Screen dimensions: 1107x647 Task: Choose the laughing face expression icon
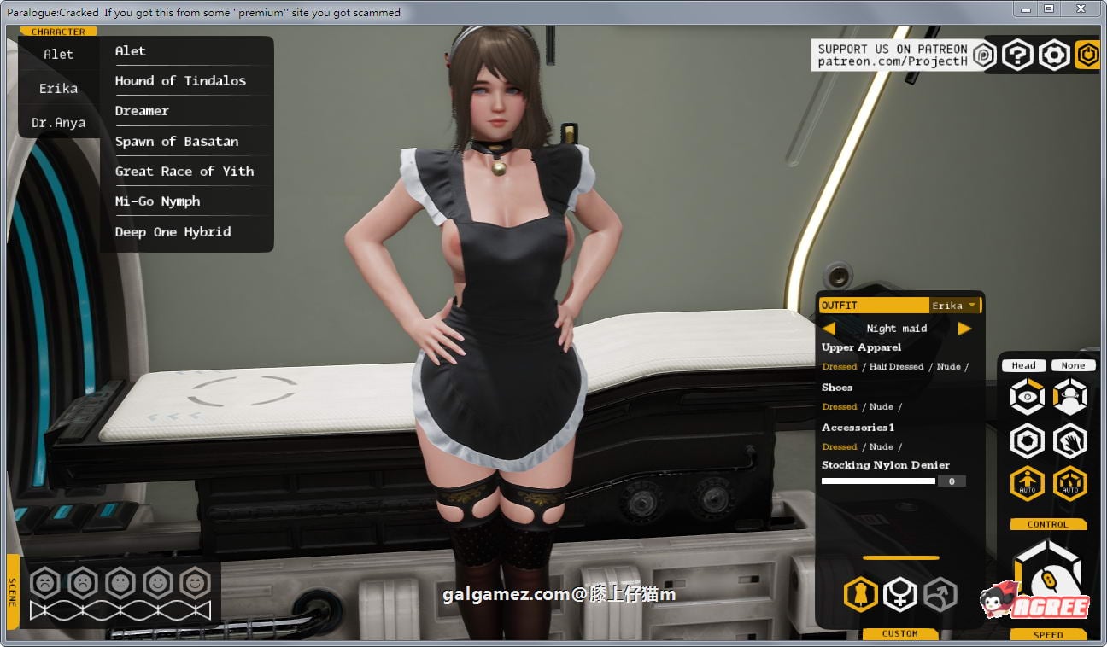(x=196, y=583)
